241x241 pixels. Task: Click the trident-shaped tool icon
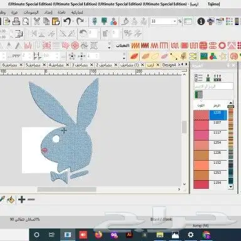coord(183,56)
